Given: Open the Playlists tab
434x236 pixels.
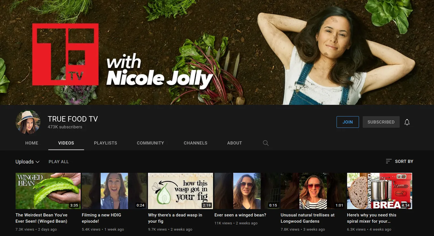Looking at the screenshot, I should coord(105,143).
